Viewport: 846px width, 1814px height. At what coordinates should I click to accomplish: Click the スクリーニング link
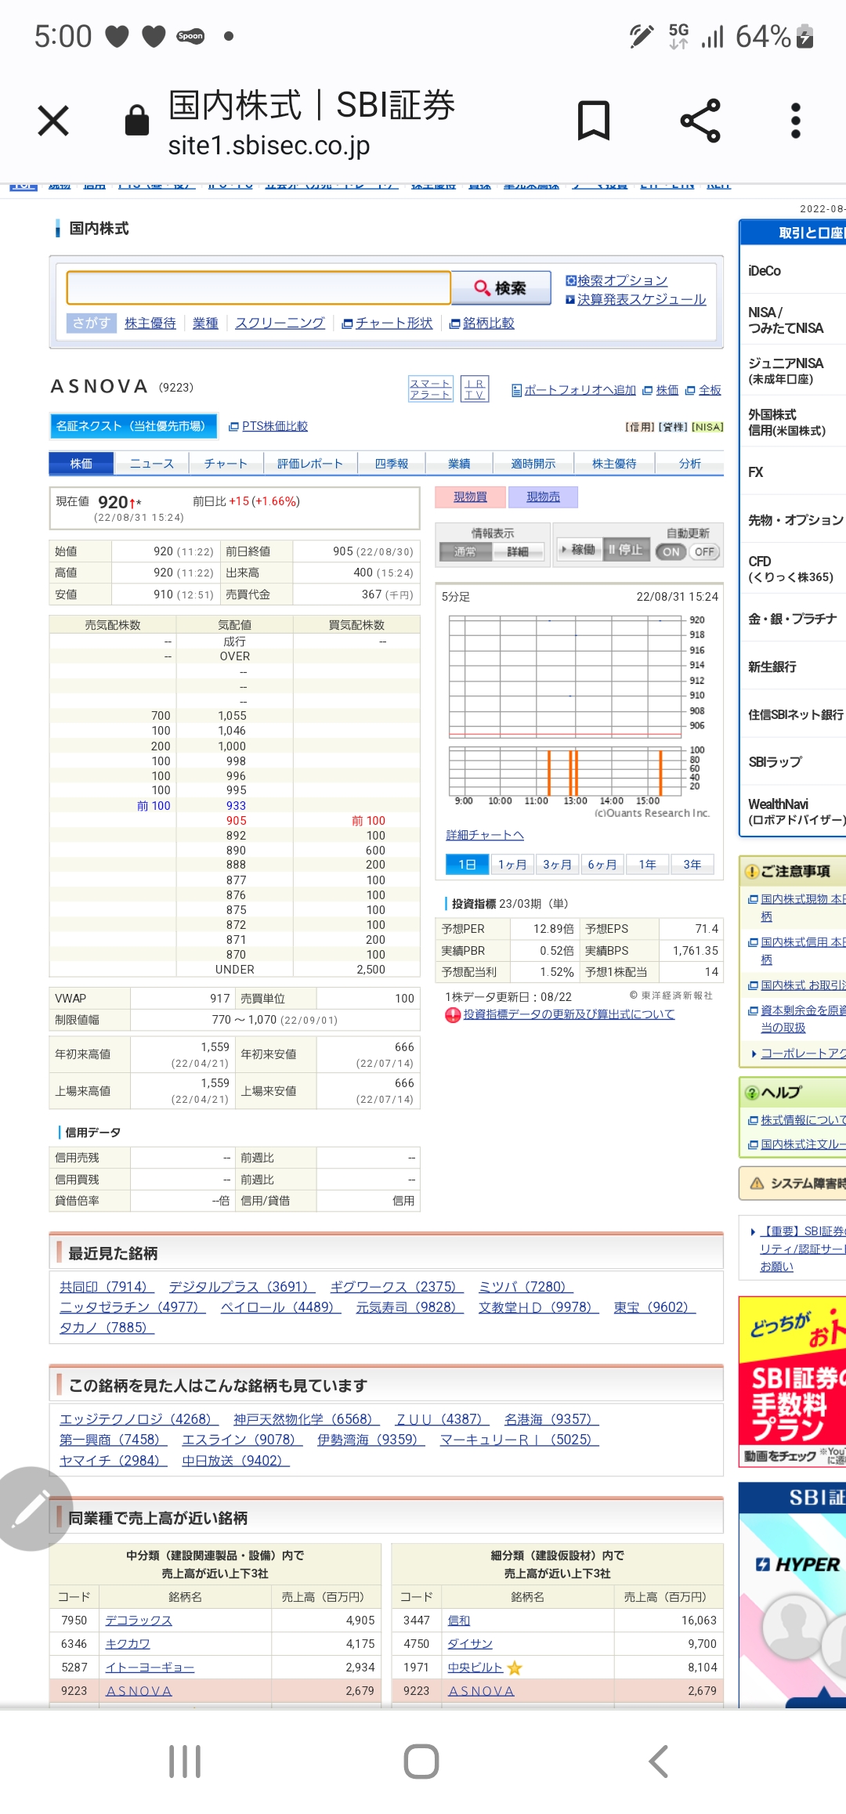280,323
